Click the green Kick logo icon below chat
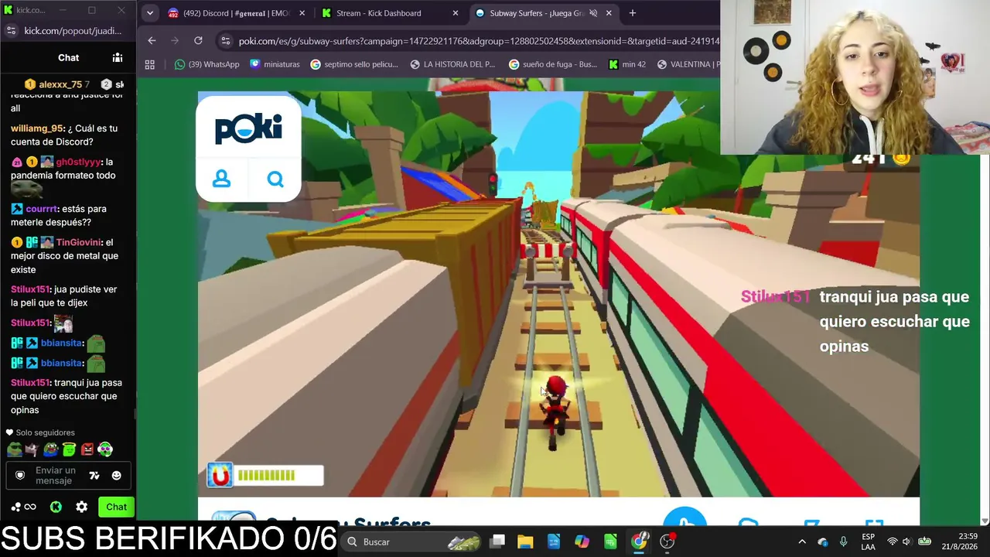The image size is (990, 557). [x=56, y=507]
